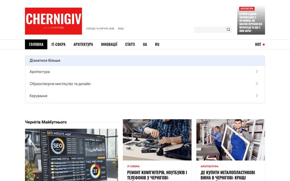Click the search magnifier icon
This screenshot has height=181, width=290.
(228, 29)
